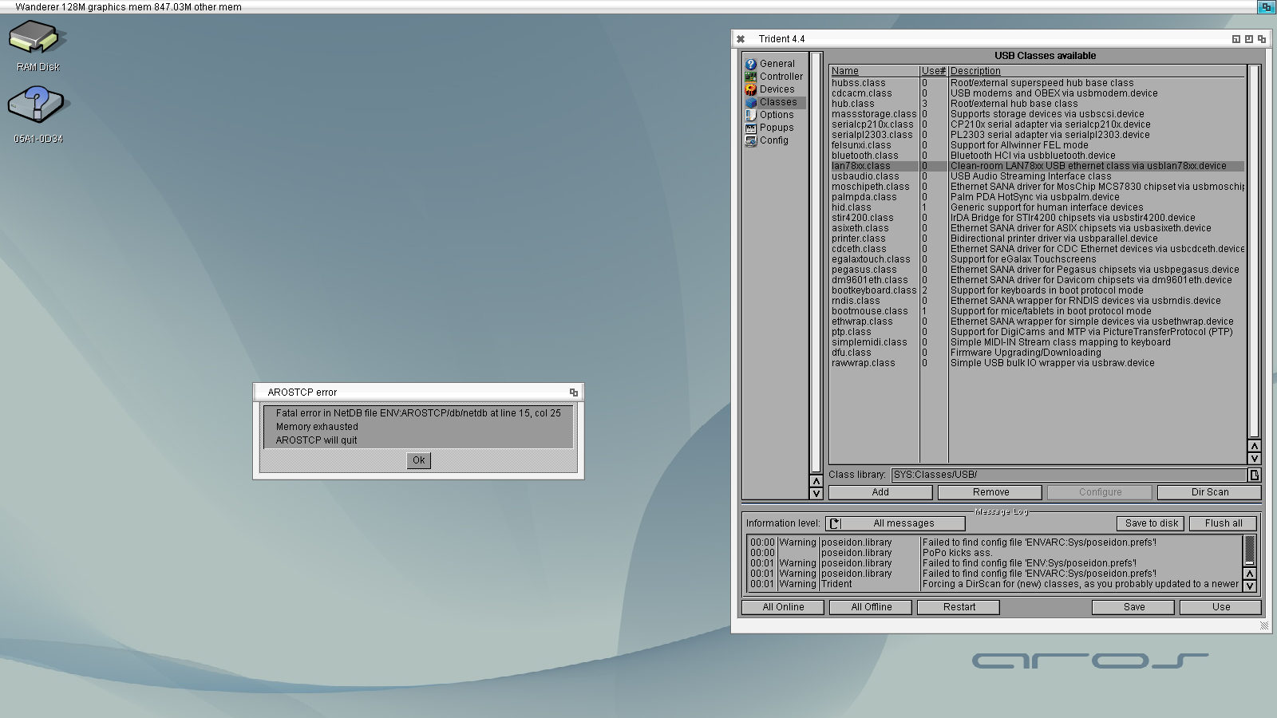The width and height of the screenshot is (1277, 718).
Task: Select the asixeth.class row
Action: pos(1038,228)
